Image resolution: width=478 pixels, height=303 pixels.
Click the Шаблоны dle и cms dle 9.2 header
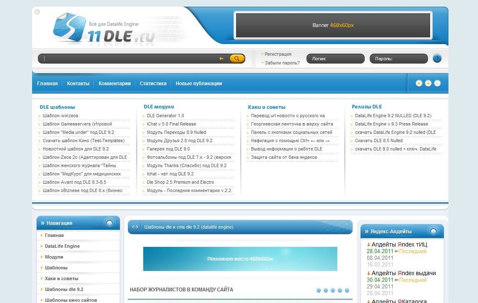(189, 227)
